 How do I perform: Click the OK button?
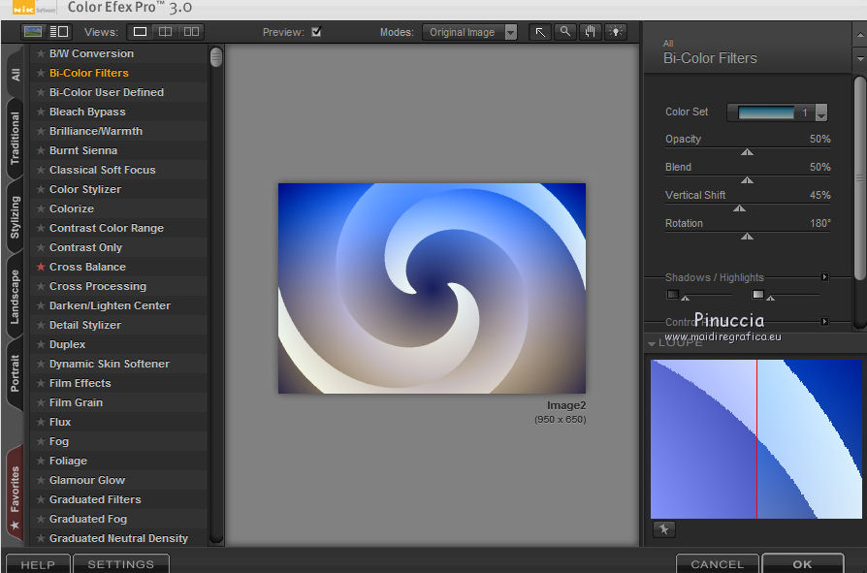[x=801, y=563]
